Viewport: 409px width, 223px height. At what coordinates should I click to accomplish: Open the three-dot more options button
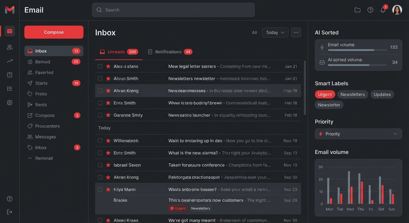coord(296,33)
